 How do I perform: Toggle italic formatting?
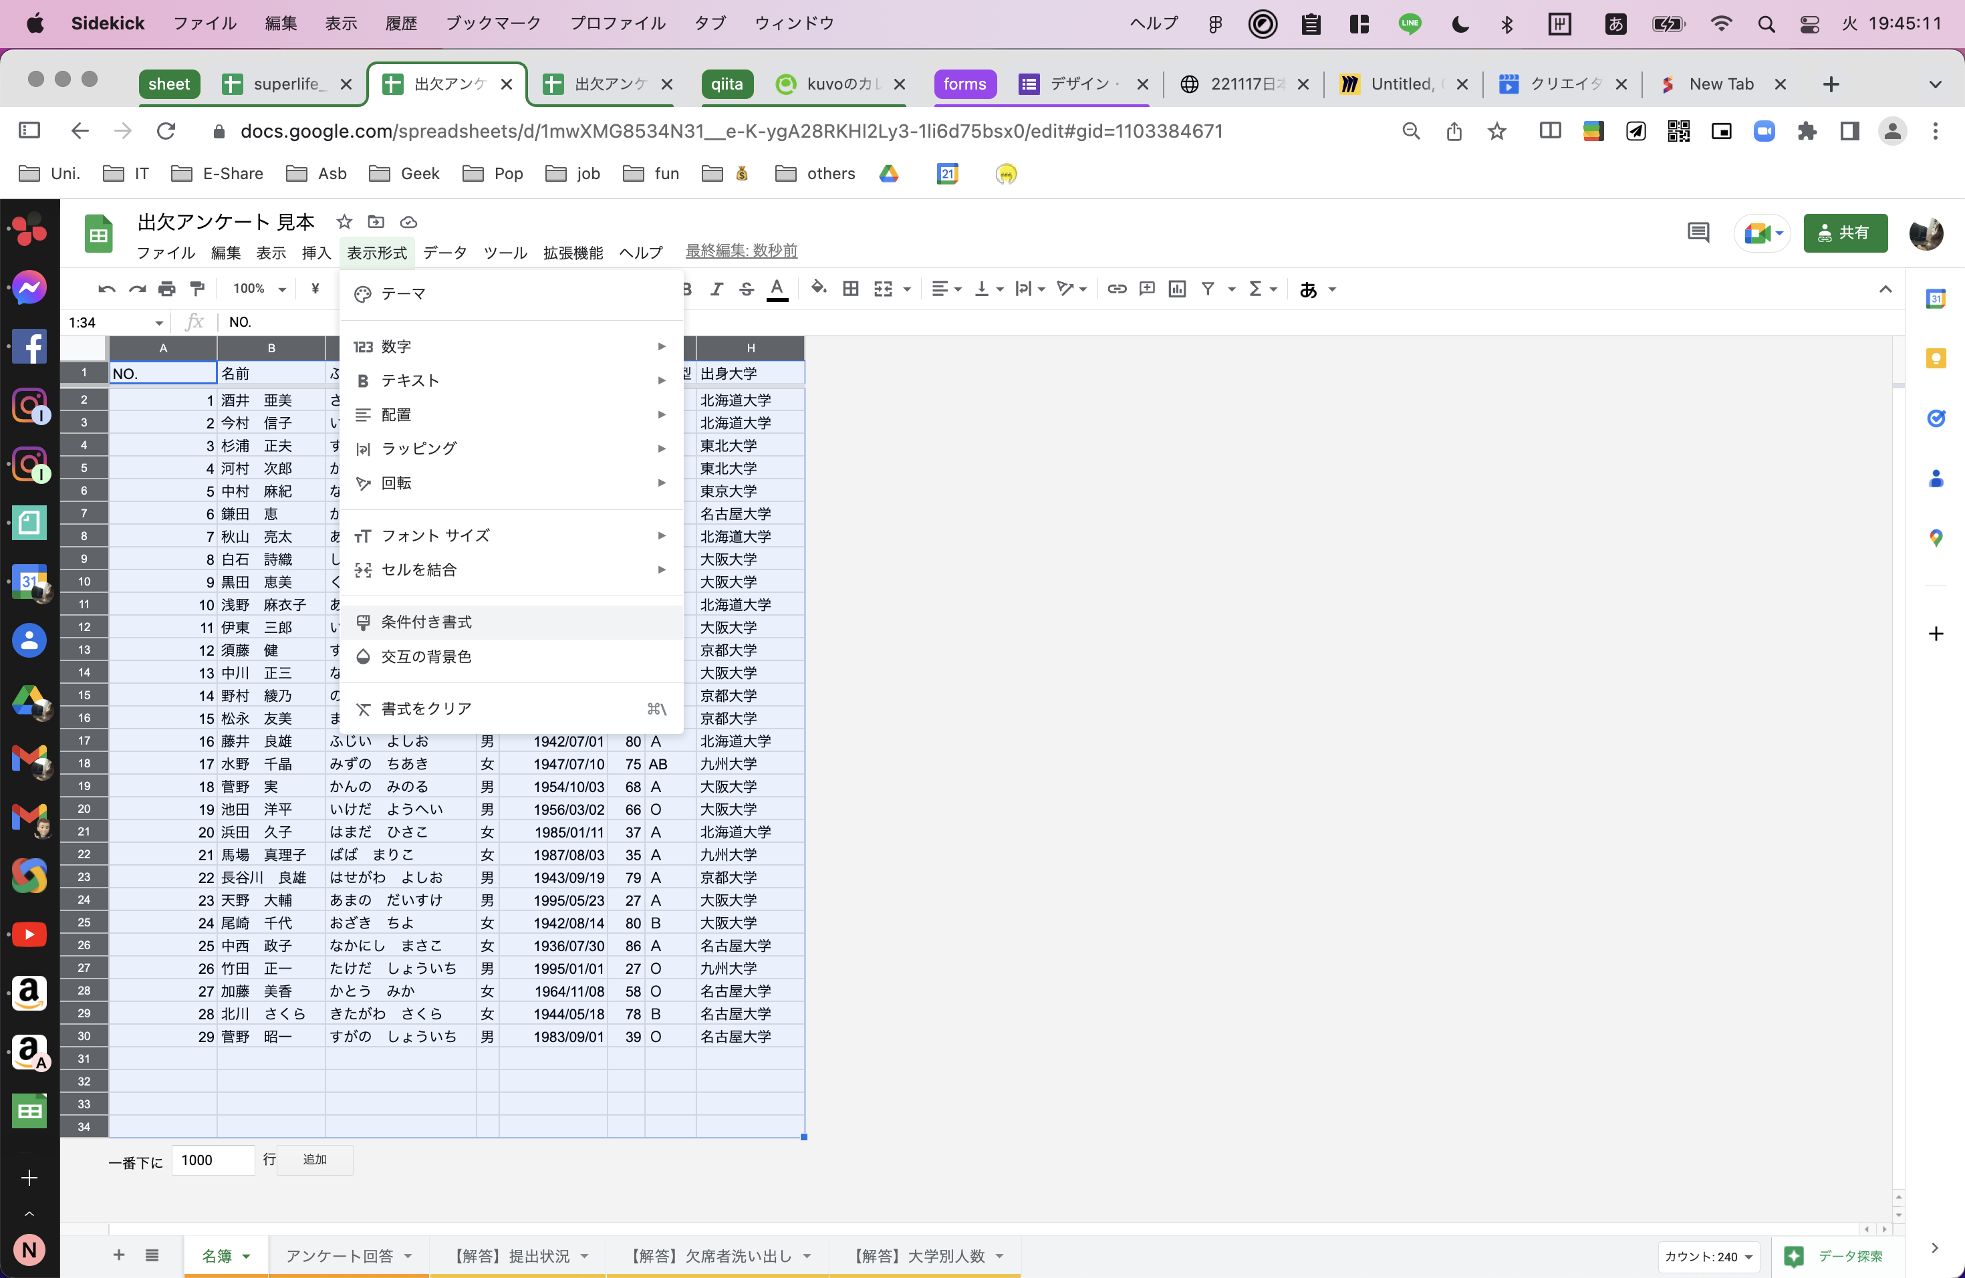click(x=716, y=288)
